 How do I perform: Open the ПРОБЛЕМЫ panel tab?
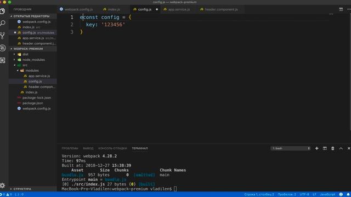pos(70,148)
